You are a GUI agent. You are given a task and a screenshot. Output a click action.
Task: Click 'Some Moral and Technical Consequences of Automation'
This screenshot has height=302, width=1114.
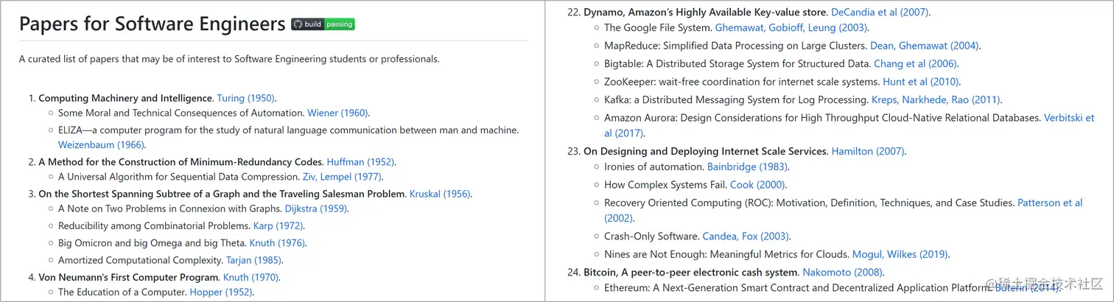[x=181, y=113]
